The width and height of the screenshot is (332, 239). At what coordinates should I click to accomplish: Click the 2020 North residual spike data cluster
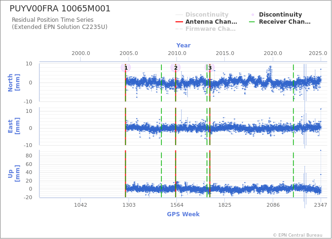269,74
